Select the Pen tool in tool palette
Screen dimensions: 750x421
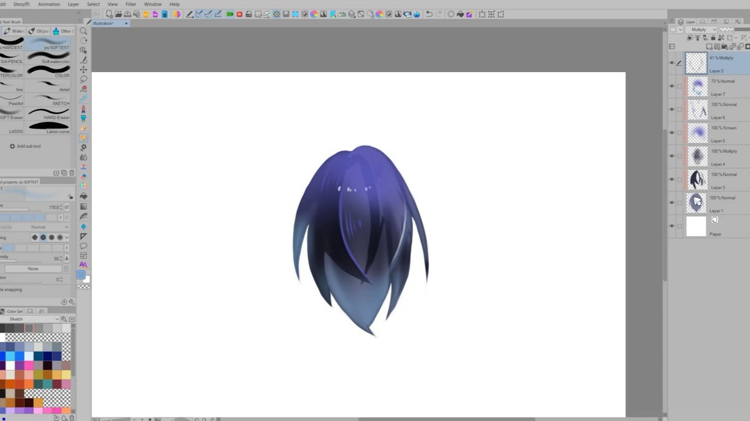click(83, 109)
